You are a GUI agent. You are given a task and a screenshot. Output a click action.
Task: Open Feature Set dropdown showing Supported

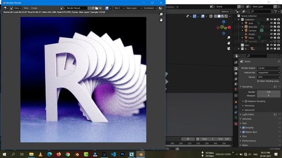coord(269,72)
